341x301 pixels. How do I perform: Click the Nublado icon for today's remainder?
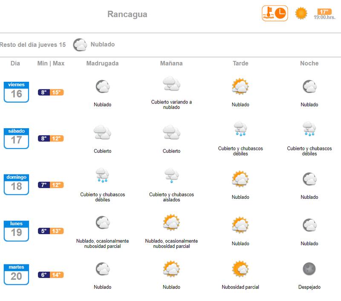pos(80,45)
